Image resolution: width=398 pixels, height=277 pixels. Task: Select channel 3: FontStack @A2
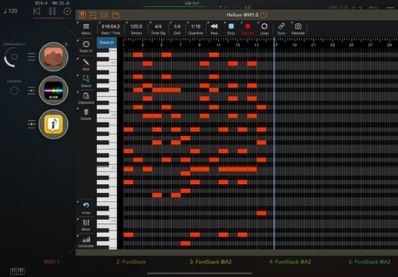pos(211,262)
